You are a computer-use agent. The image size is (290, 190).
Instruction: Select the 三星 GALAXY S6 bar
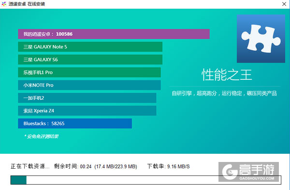click(x=90, y=59)
